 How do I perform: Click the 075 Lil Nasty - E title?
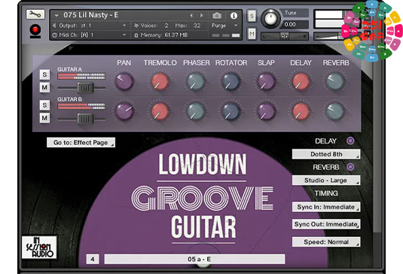[90, 15]
